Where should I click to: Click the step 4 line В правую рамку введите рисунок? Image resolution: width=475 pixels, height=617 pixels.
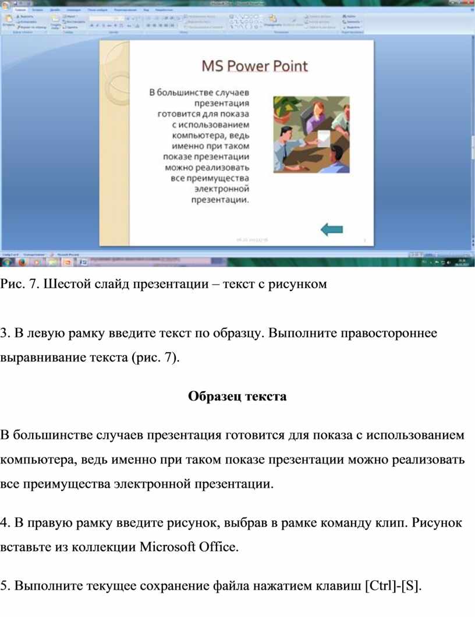click(x=231, y=523)
